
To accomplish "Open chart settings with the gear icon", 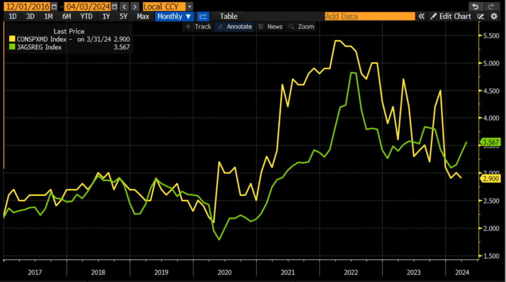I will 494,16.
